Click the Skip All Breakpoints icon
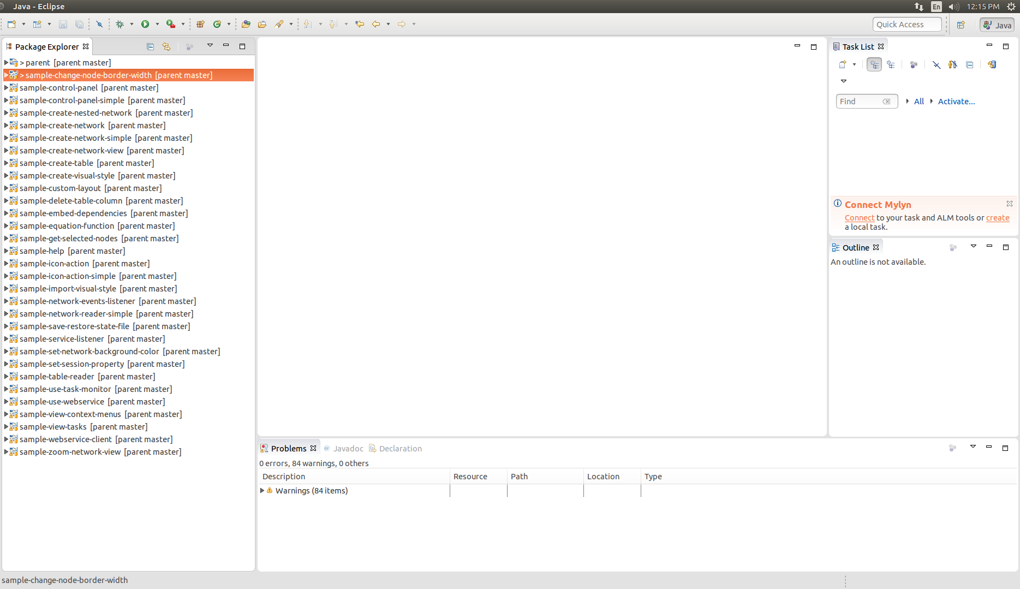 (99, 24)
